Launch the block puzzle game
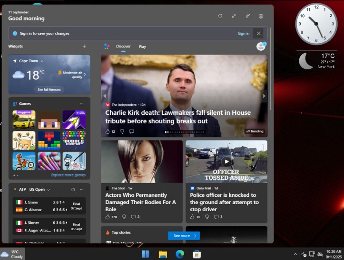The height and width of the screenshot is (260, 344). [49, 140]
